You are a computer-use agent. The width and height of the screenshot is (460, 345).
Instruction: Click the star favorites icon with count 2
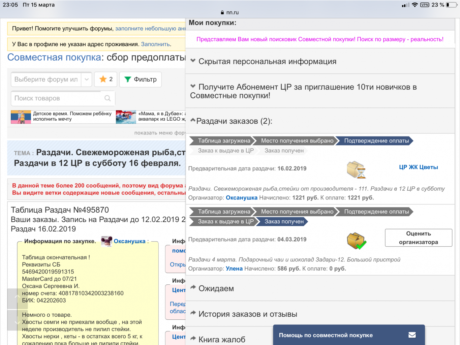(106, 80)
